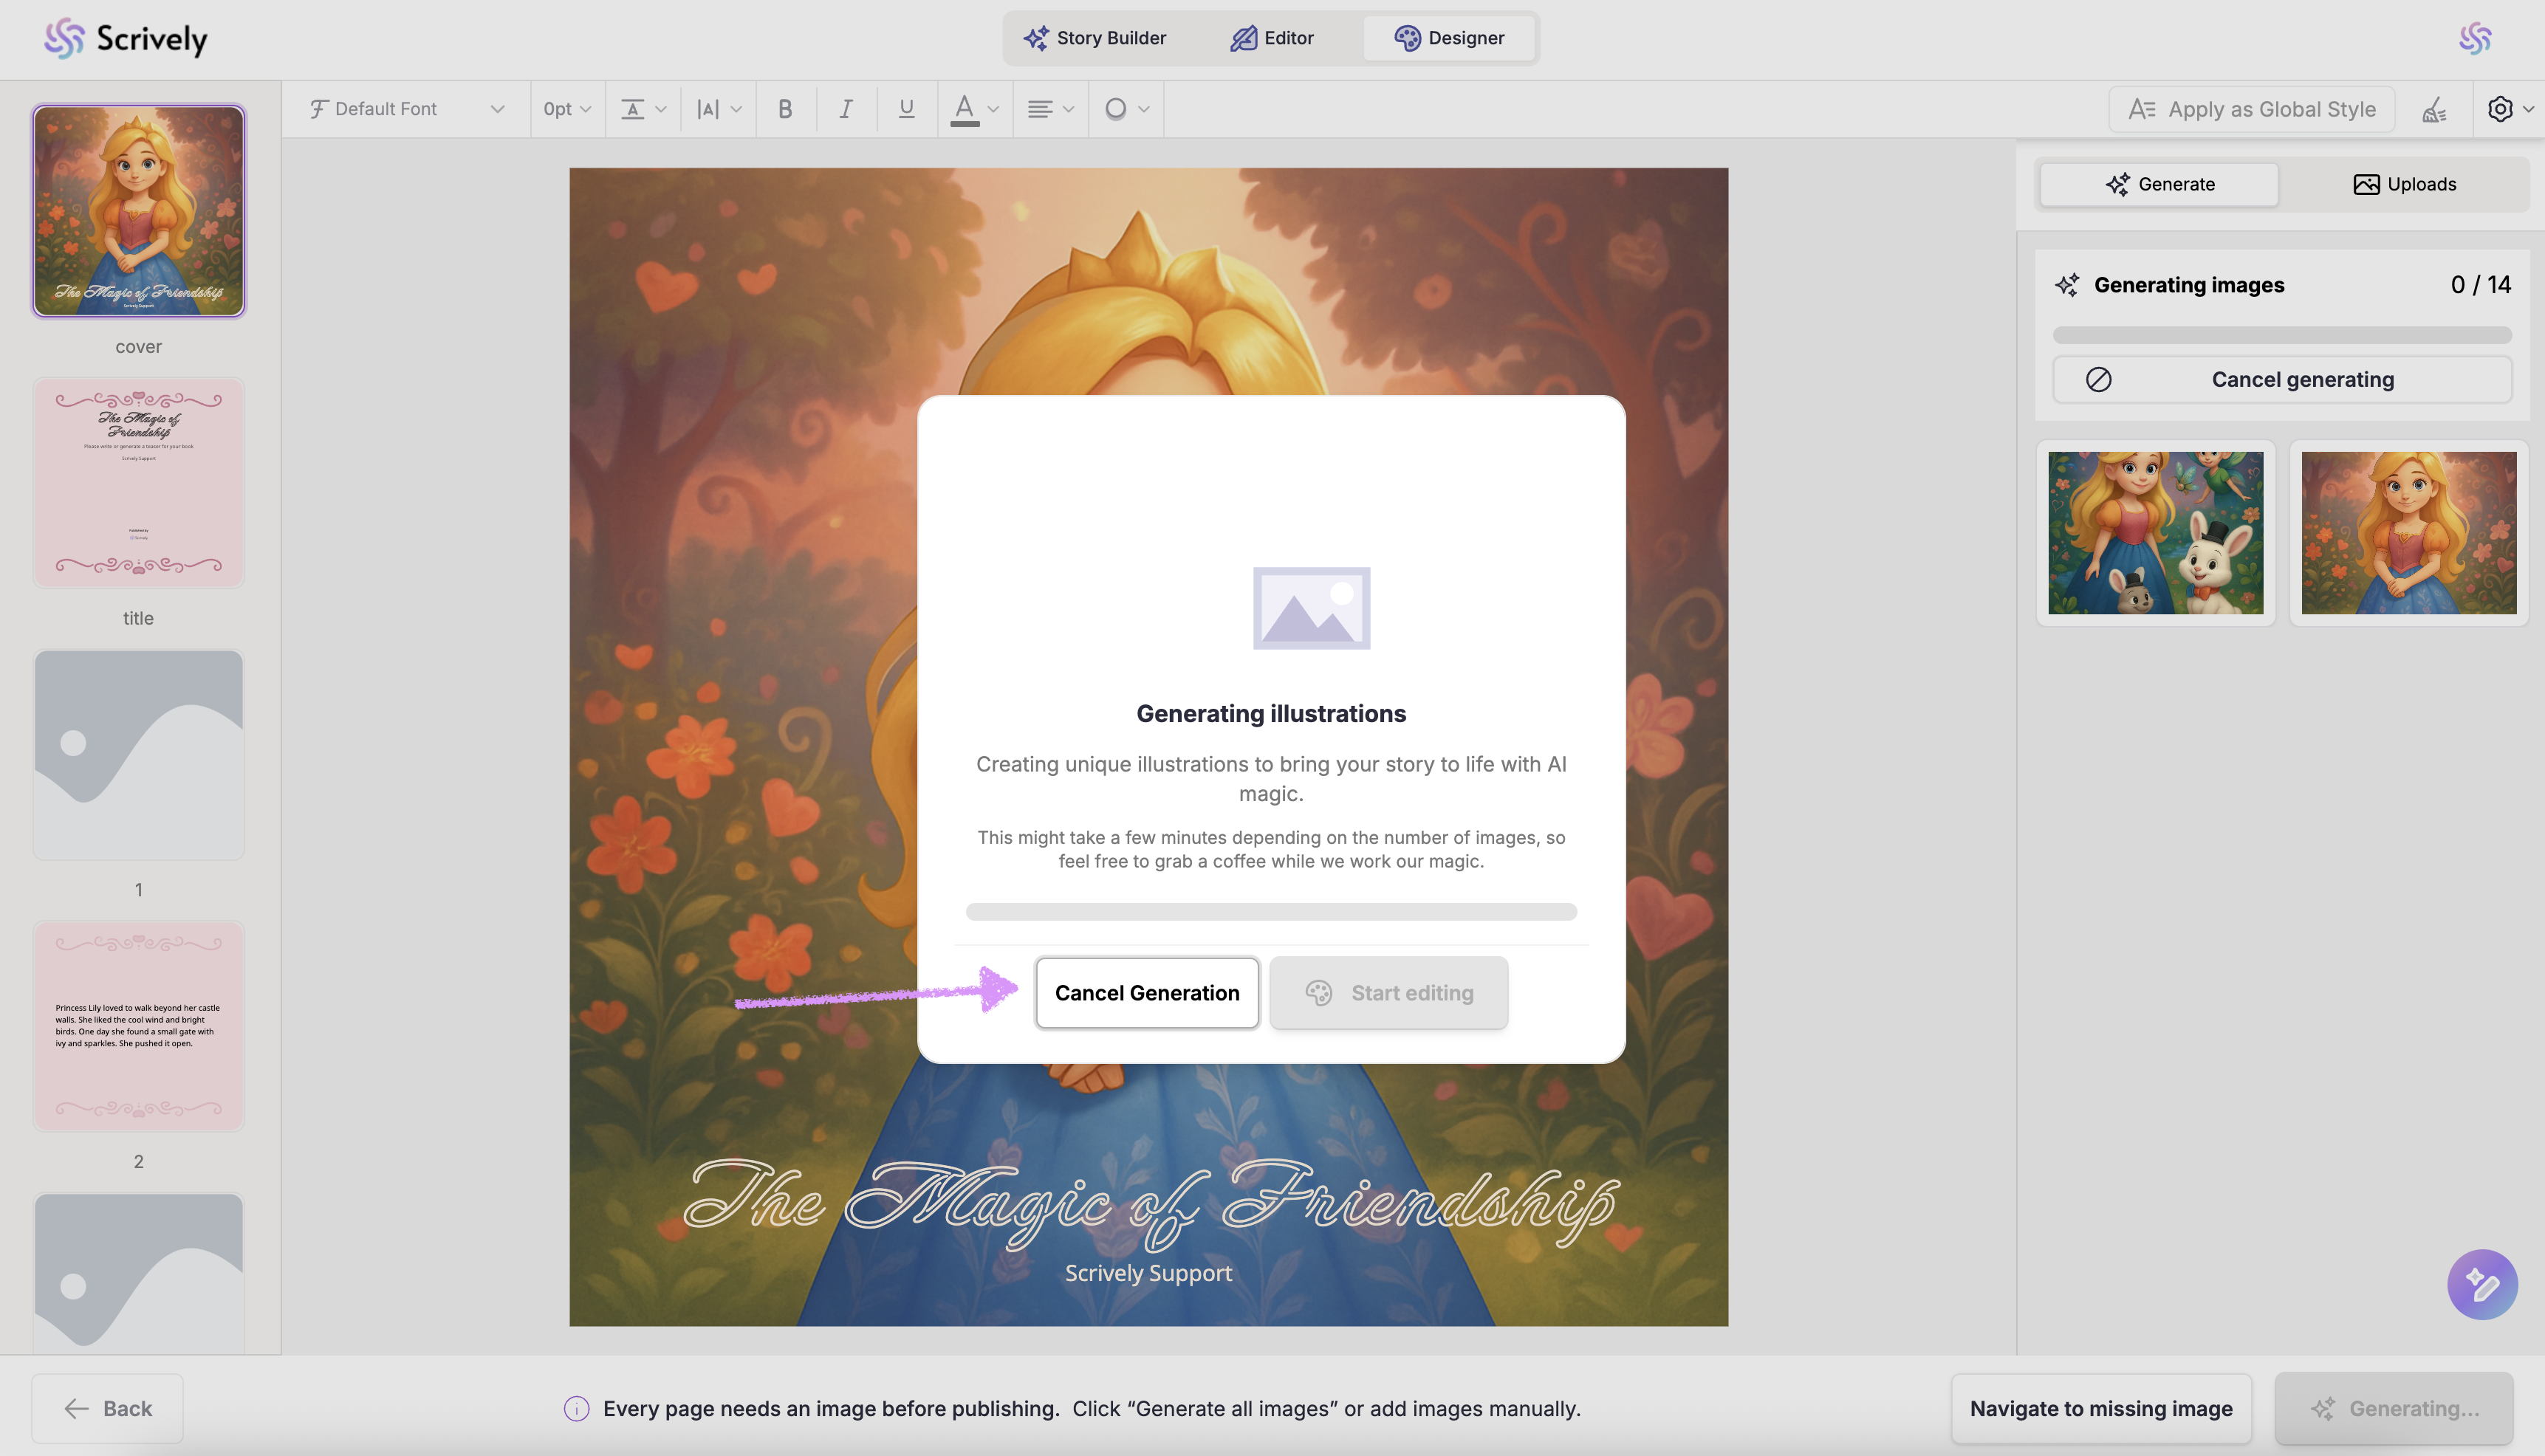Image resolution: width=2545 pixels, height=1456 pixels.
Task: Toggle bold text formatting
Action: point(785,109)
